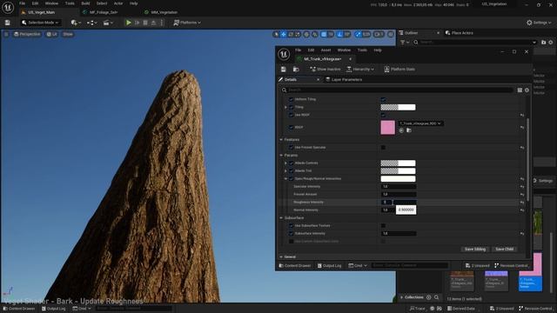Image resolution: width=557 pixels, height=313 pixels.
Task: Click the Specular Intensity value field
Action: [x=399, y=187]
